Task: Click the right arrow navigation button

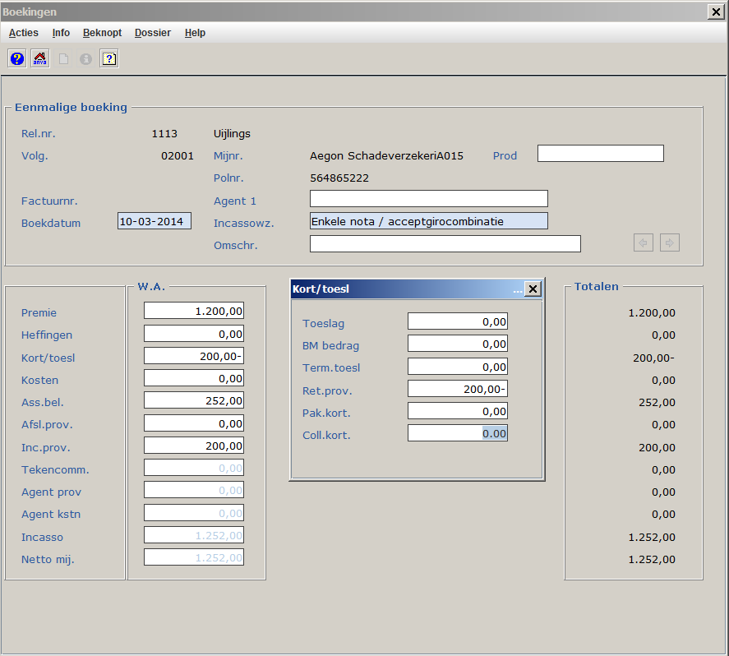Action: tap(670, 243)
